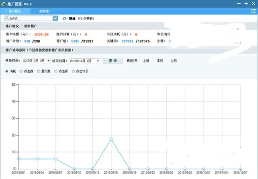
Task: Click the refresh arrows icon
Action: click(64, 19)
